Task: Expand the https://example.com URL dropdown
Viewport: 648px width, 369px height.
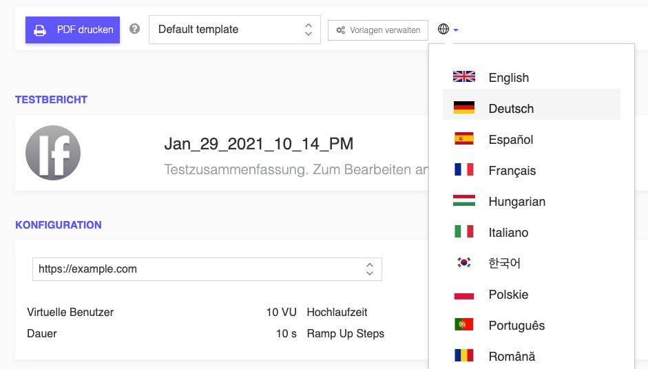Action: (207, 269)
